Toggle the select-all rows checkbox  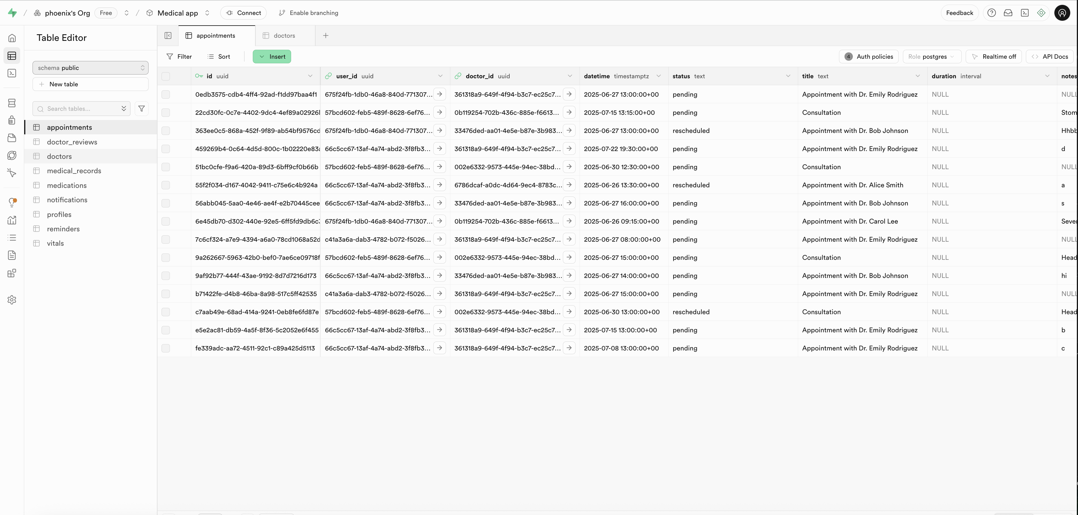(166, 76)
